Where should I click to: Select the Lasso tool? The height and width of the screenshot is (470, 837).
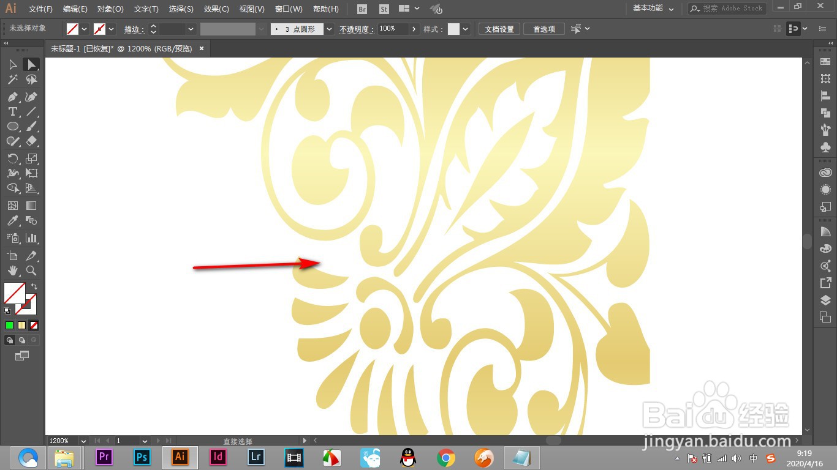[x=31, y=80]
